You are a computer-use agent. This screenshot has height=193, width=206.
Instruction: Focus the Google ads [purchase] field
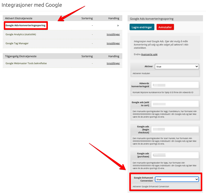coord(175,155)
